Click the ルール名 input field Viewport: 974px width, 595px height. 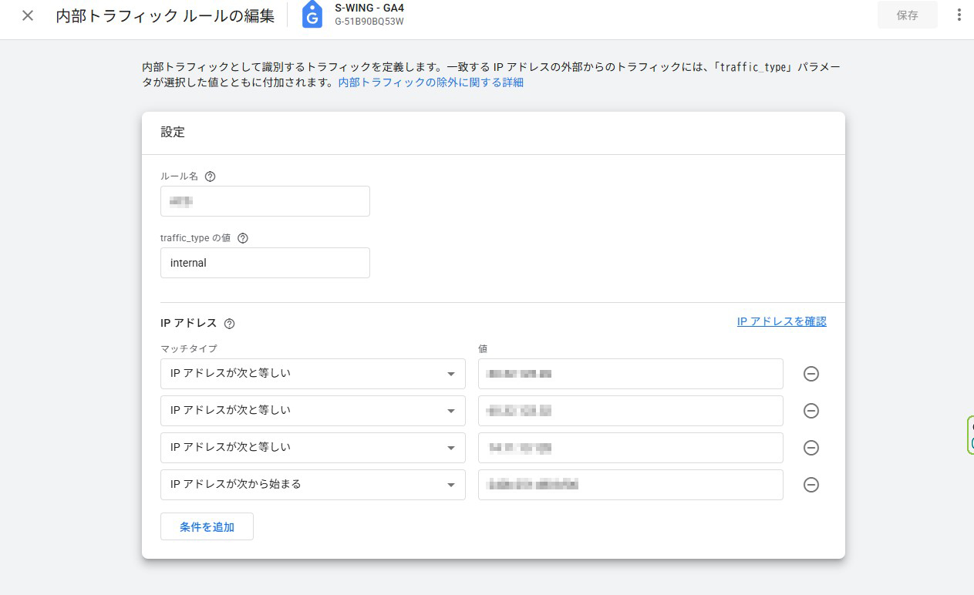coord(265,201)
